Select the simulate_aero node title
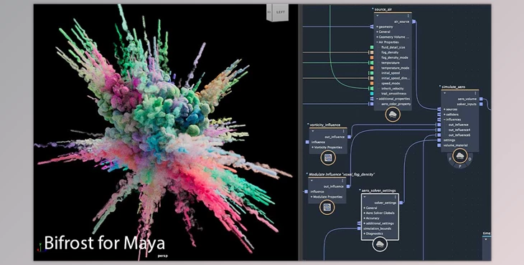This screenshot has width=524, height=265. point(454,87)
